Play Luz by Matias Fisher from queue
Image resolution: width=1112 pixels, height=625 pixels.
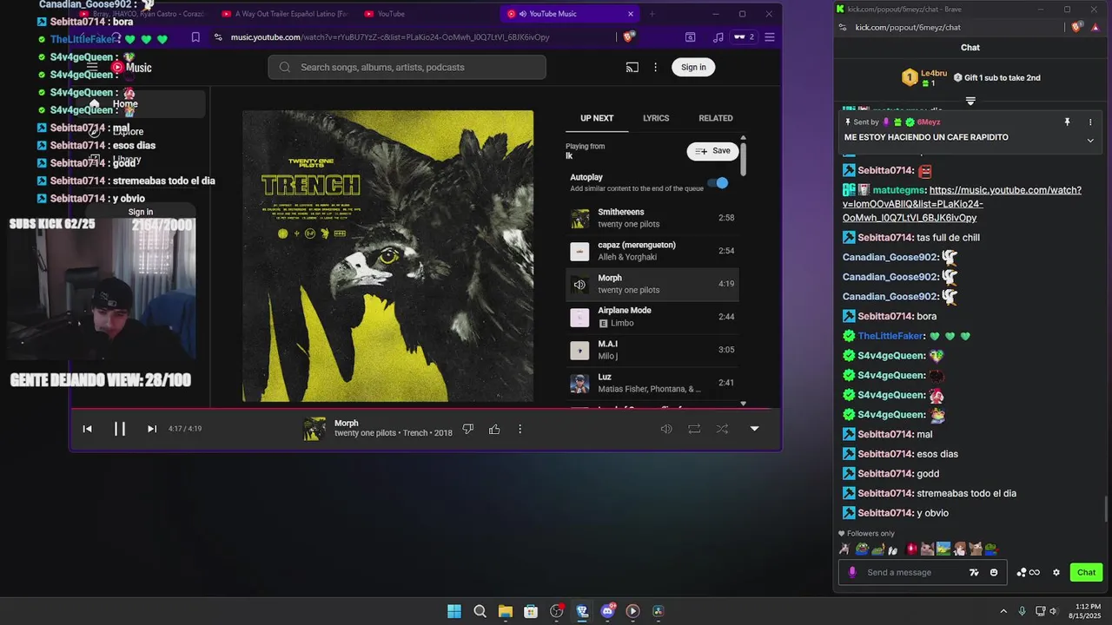coord(652,383)
